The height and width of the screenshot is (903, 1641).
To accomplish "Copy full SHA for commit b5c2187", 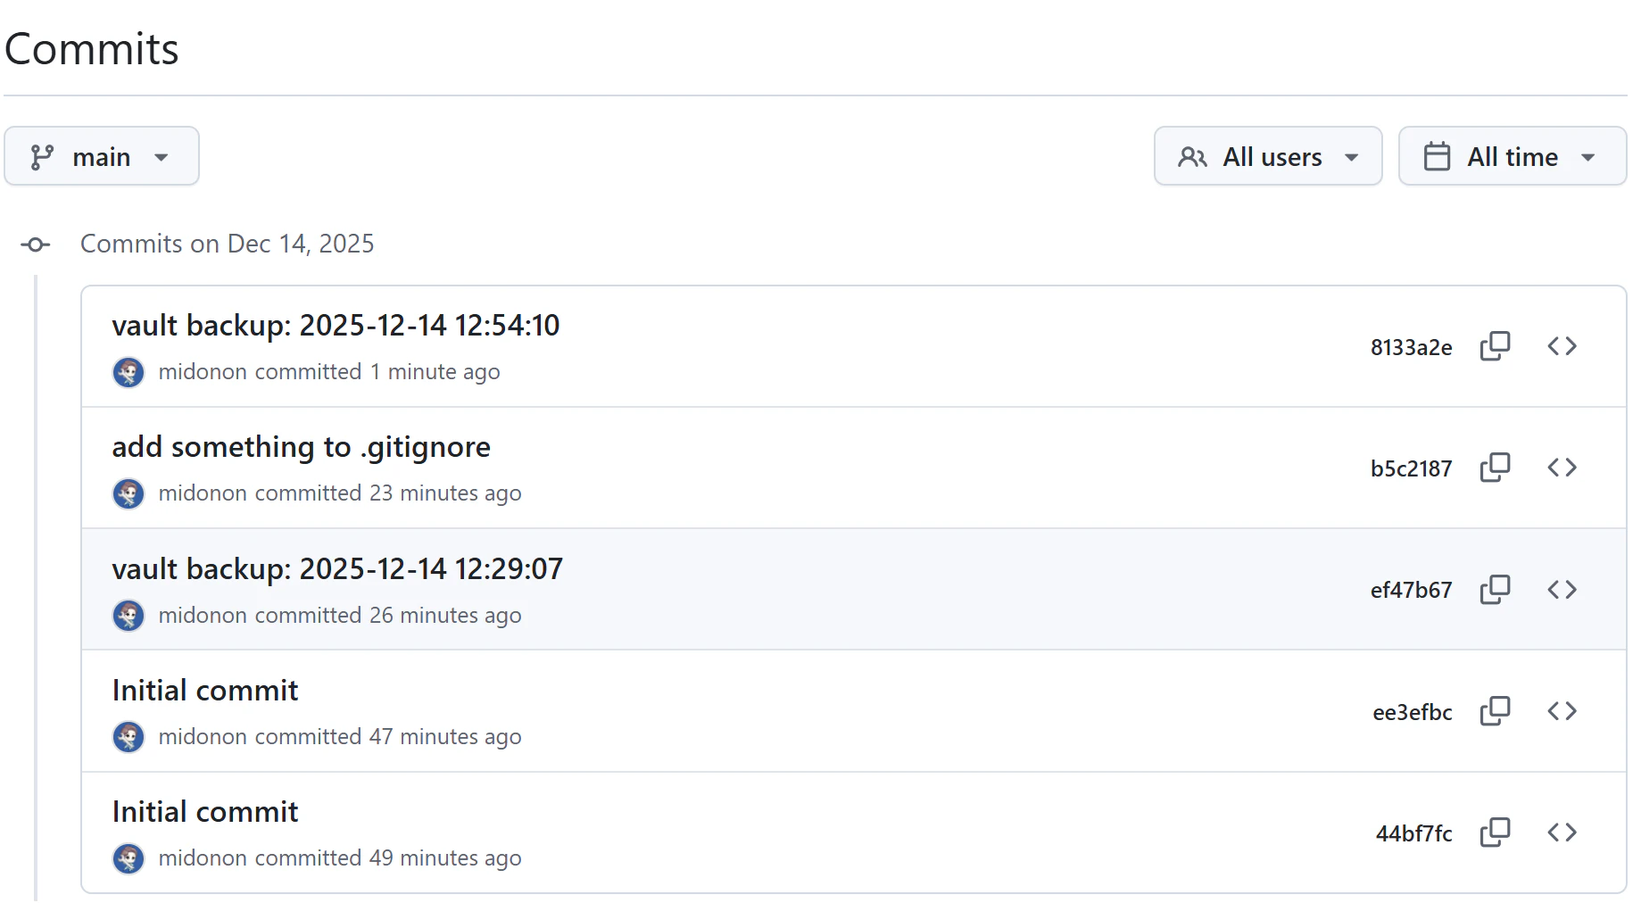I will coord(1495,468).
